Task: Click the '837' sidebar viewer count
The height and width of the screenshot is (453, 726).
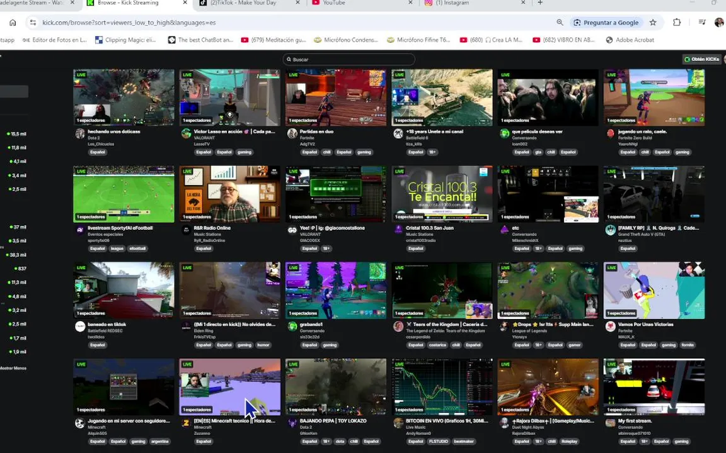Action: click(x=21, y=269)
